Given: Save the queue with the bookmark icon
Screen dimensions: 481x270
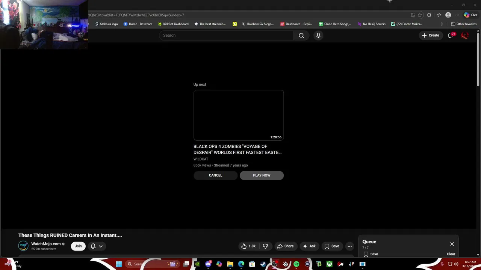Looking at the screenshot, I should 371,254.
